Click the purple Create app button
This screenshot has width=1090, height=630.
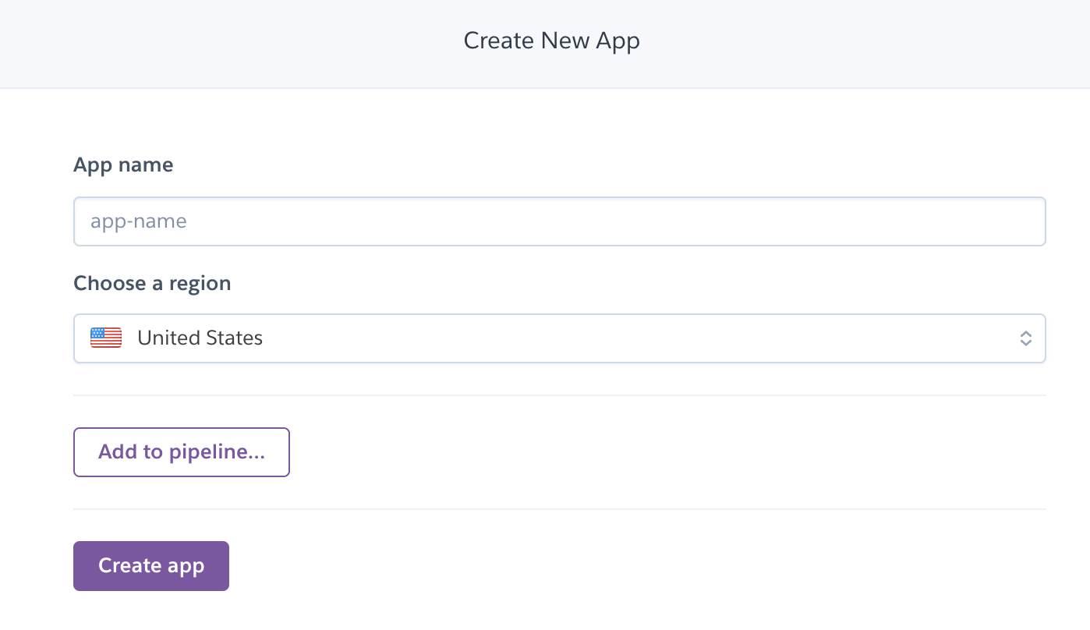tap(151, 566)
